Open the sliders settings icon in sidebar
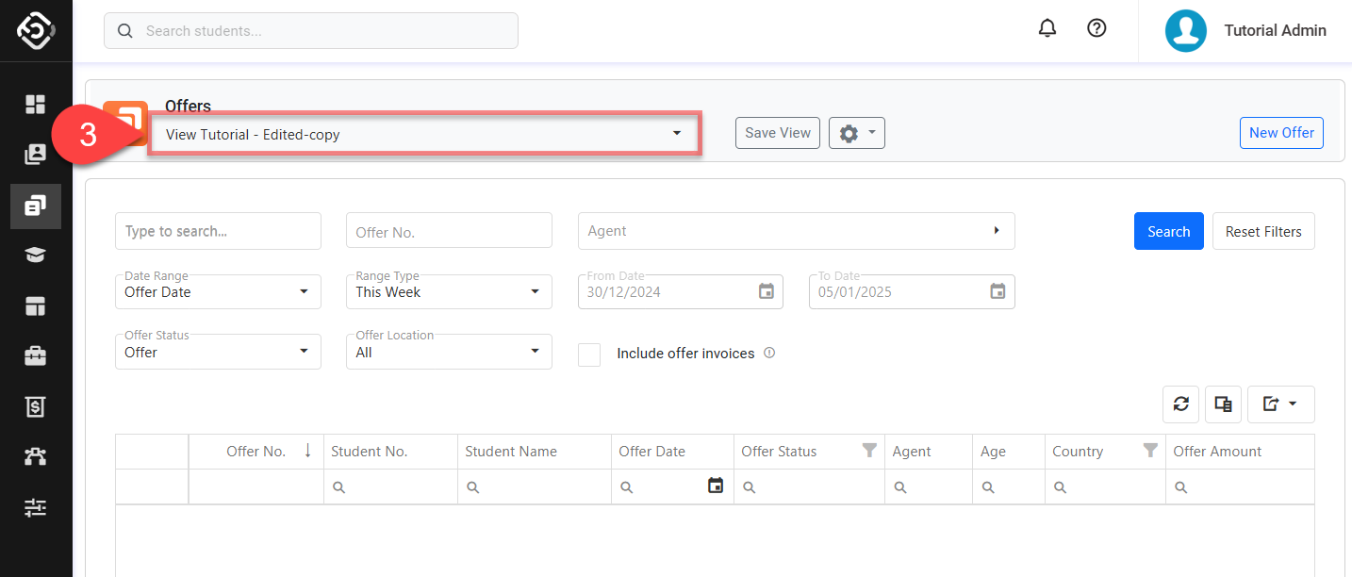Screen dimensions: 1352x577 click(36, 508)
